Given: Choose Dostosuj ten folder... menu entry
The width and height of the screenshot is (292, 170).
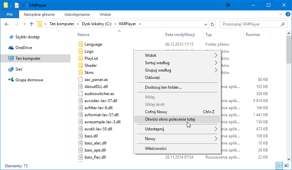Looking at the screenshot, I should pos(177,87).
